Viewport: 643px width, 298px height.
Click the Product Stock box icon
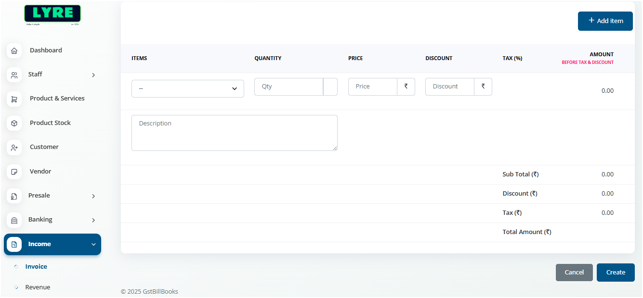tap(14, 123)
